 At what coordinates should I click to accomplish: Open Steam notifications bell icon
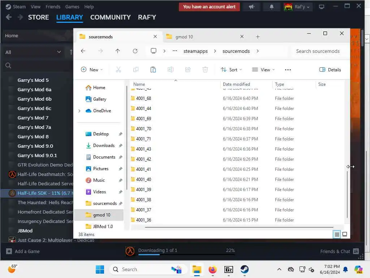pyautogui.click(x=272, y=7)
